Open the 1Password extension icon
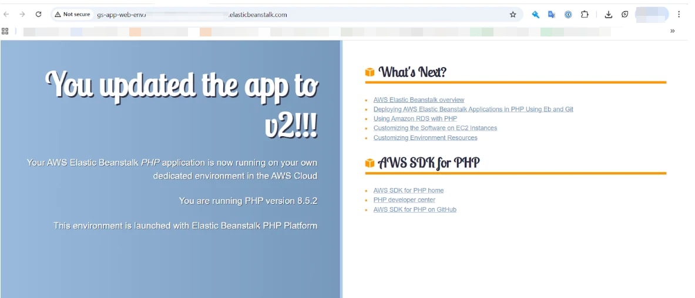 tap(568, 15)
